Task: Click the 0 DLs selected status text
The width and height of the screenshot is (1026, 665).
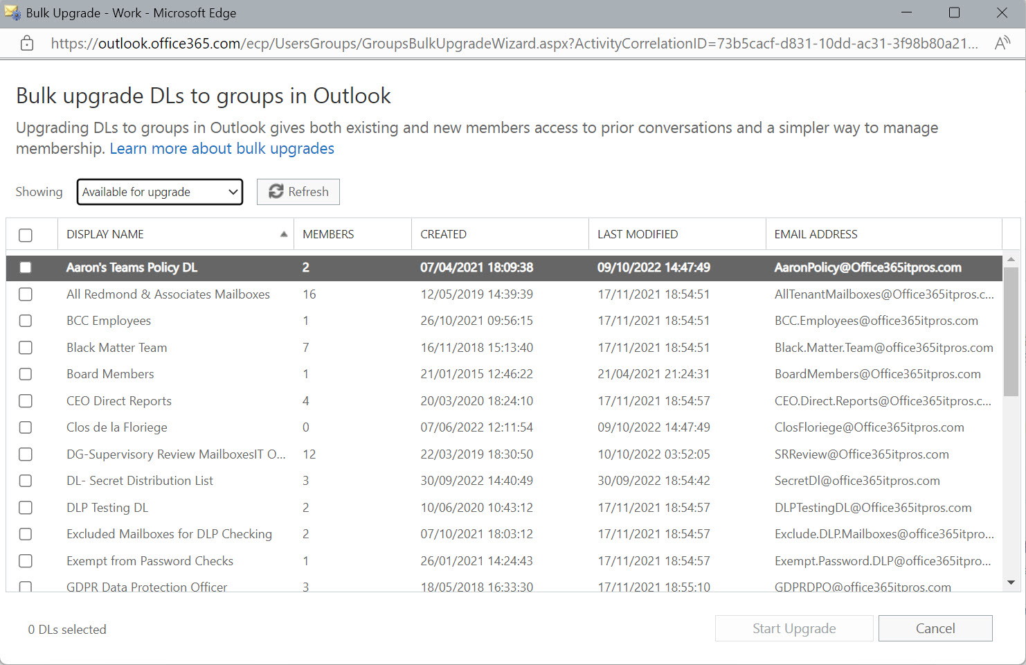Action: tap(67, 629)
